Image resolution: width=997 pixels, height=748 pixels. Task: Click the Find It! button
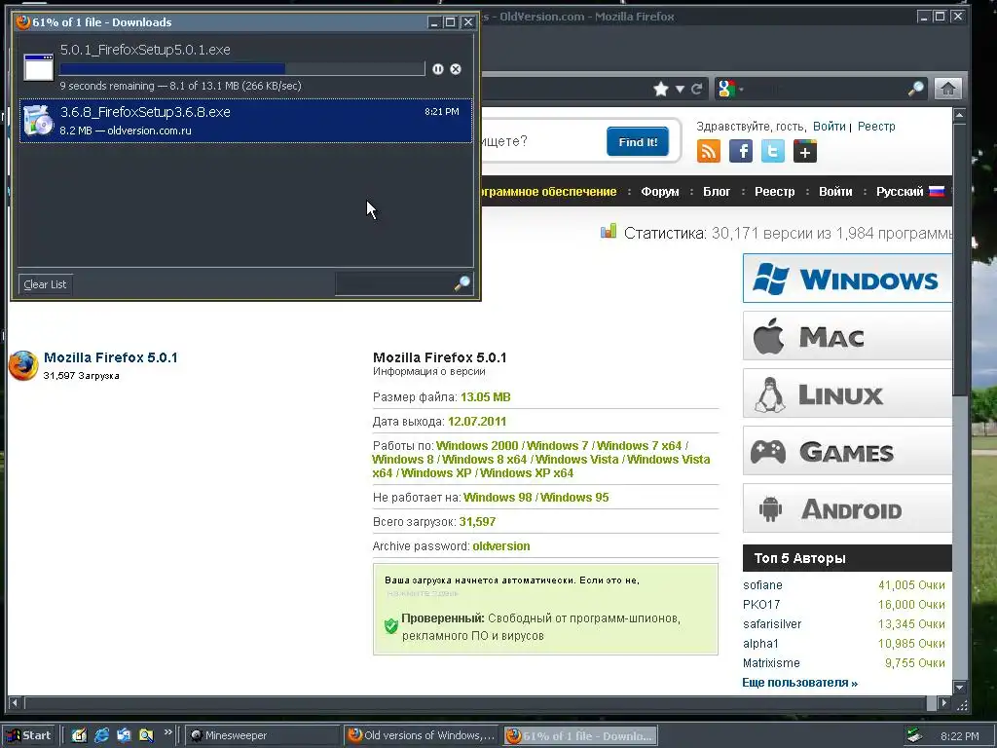(638, 142)
